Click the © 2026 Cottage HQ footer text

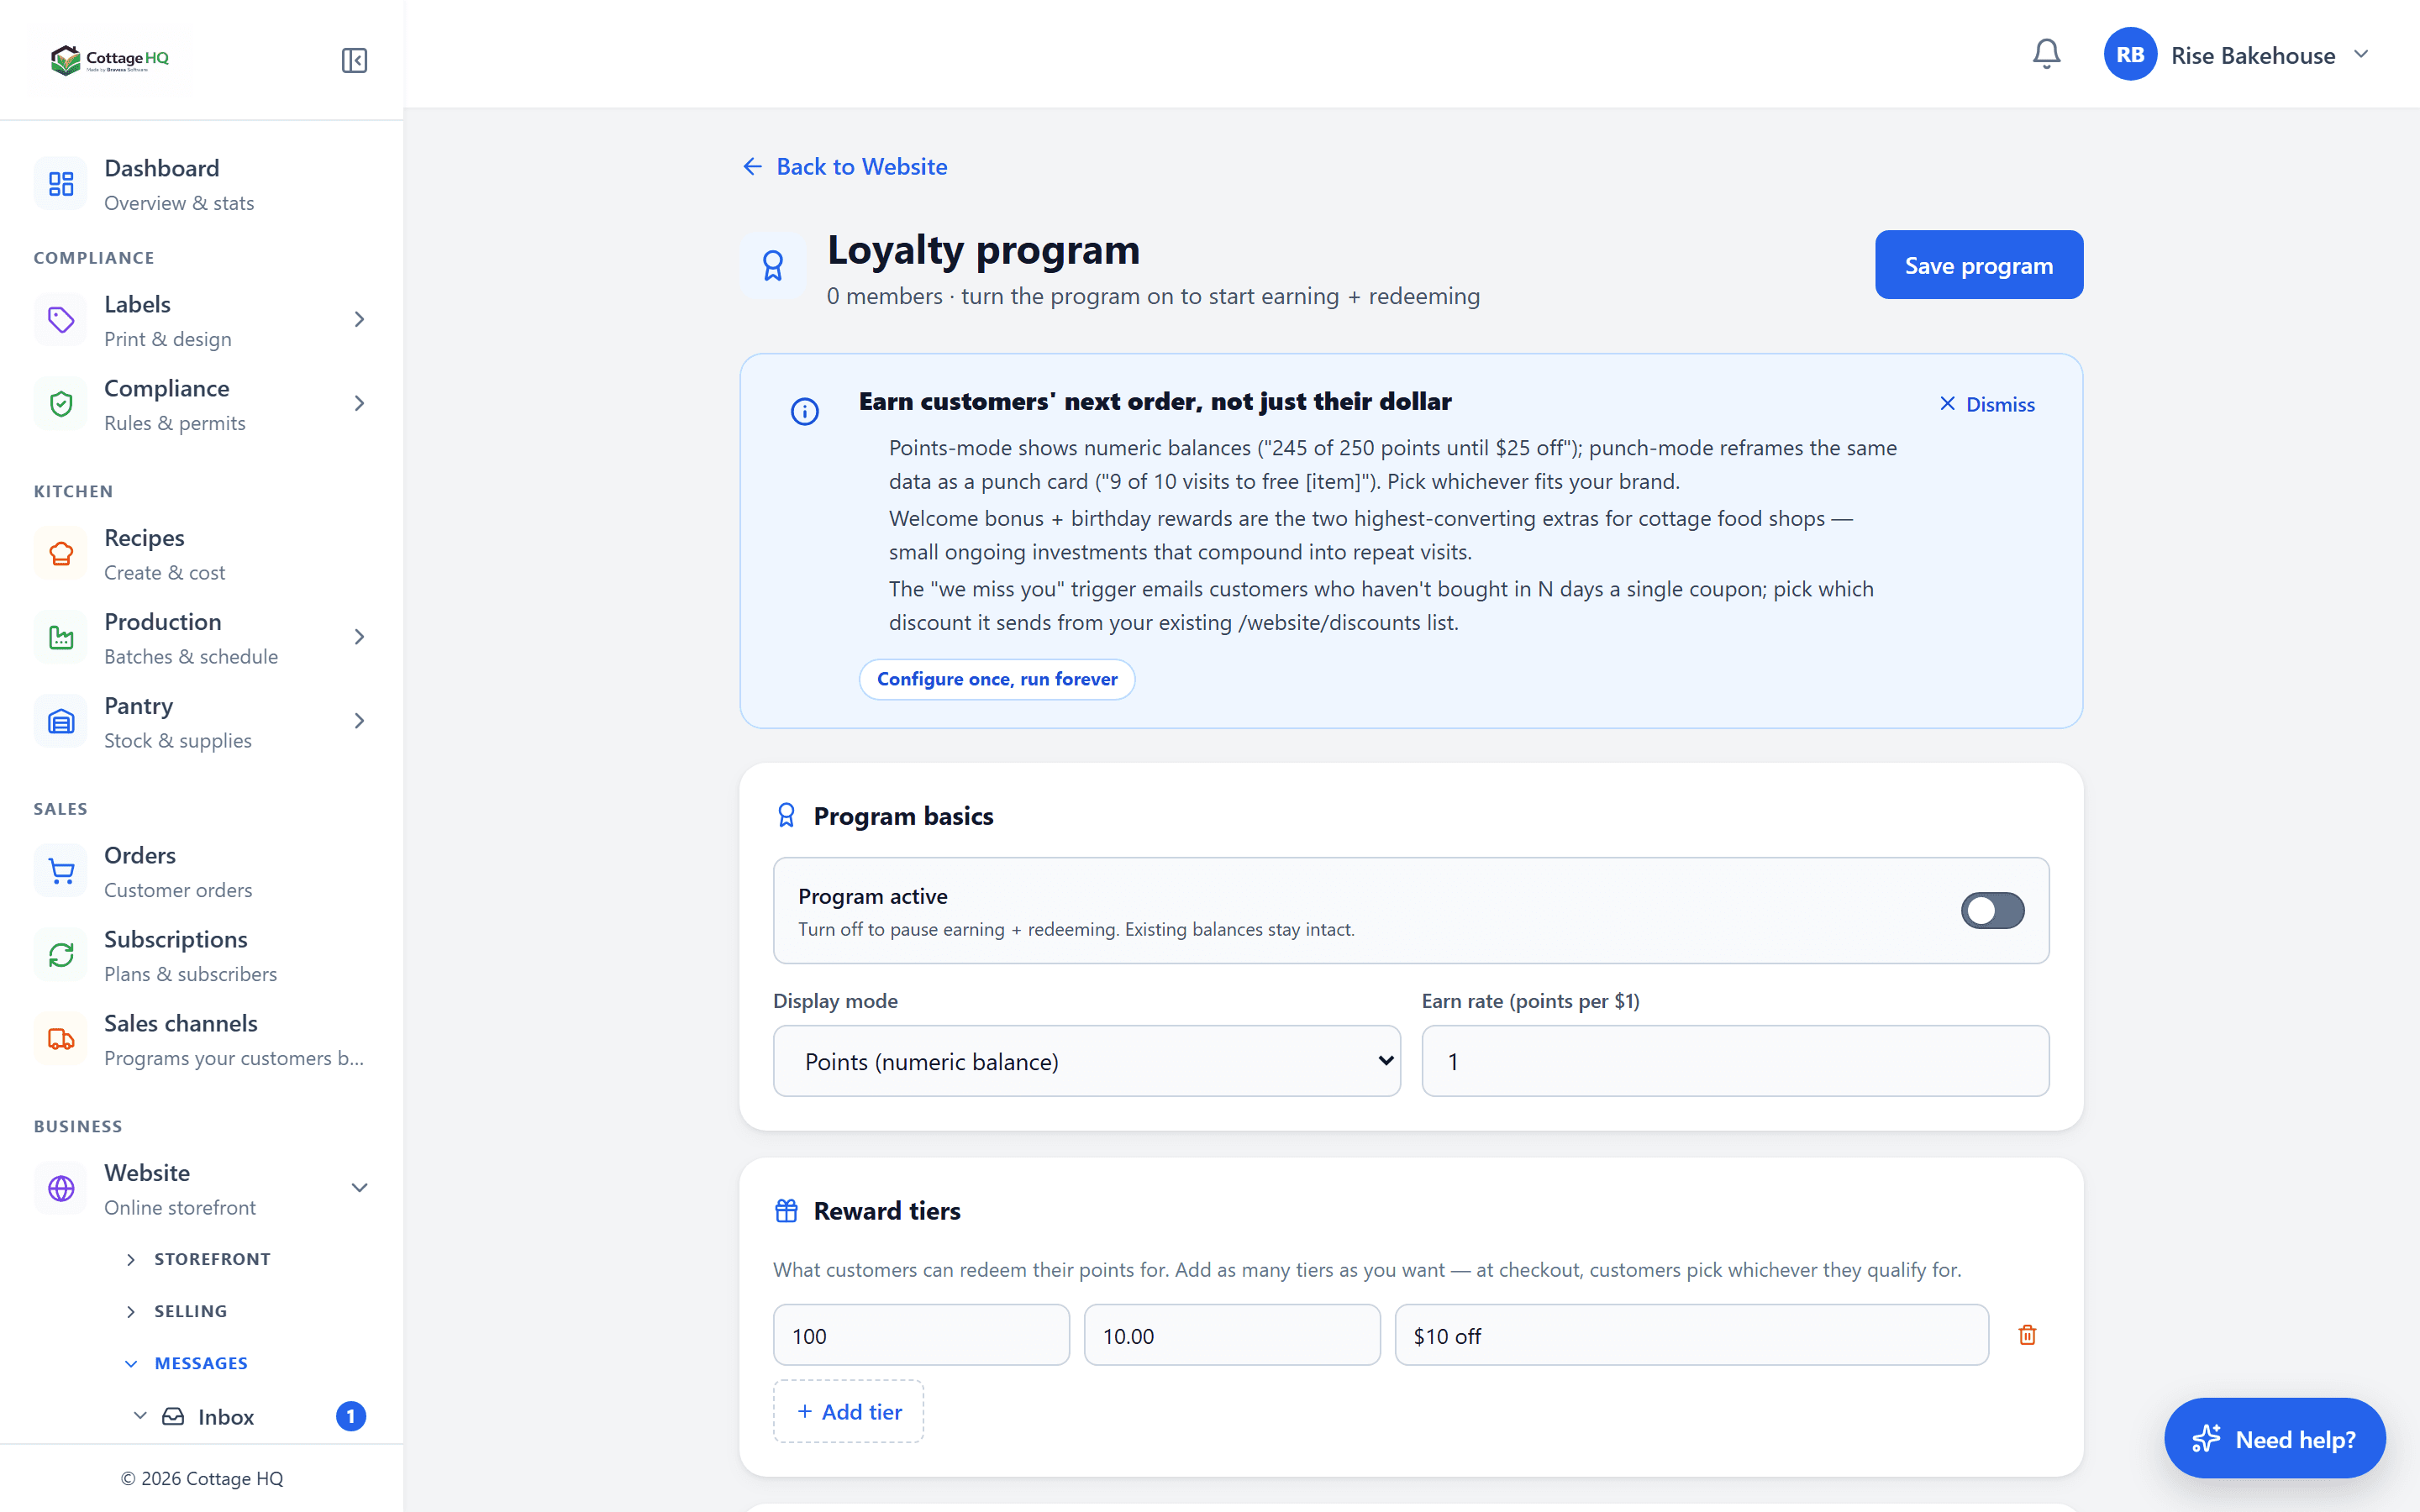click(x=202, y=1478)
